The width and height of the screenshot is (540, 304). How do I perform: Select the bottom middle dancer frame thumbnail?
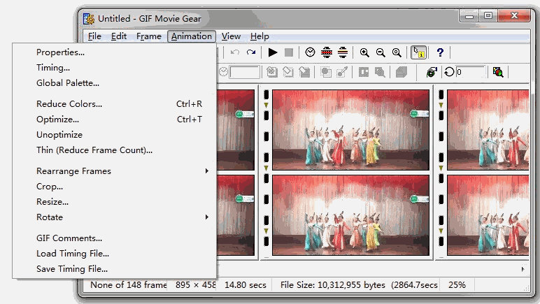pos(350,215)
